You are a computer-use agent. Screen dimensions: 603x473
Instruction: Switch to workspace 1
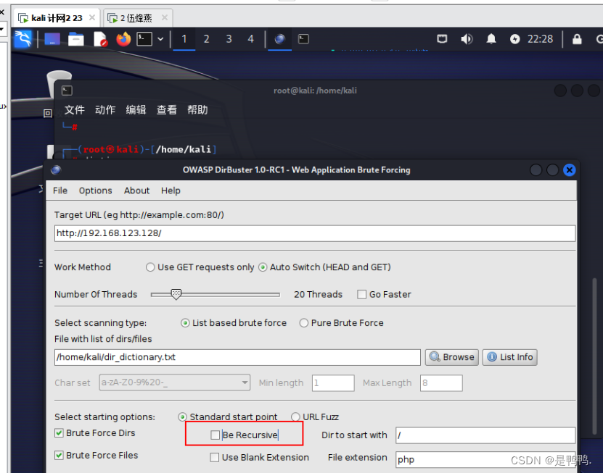click(184, 39)
